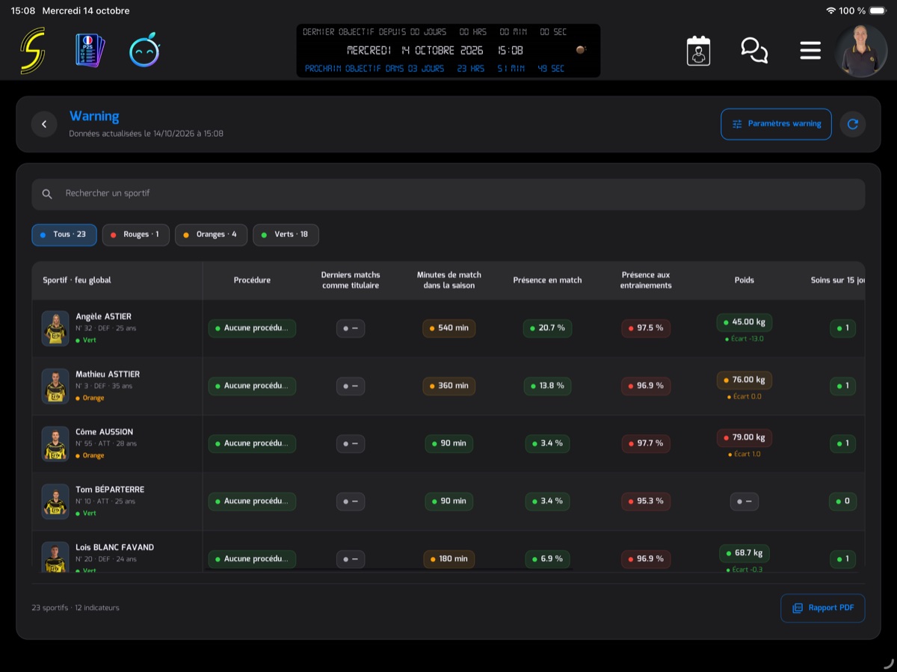The width and height of the screenshot is (897, 672).
Task: Click Lois BLANC FAVAND's 180 min badge
Action: [449, 558]
